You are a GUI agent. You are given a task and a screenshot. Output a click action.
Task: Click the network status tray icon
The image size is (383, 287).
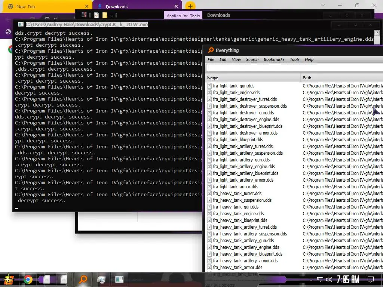[320, 280]
